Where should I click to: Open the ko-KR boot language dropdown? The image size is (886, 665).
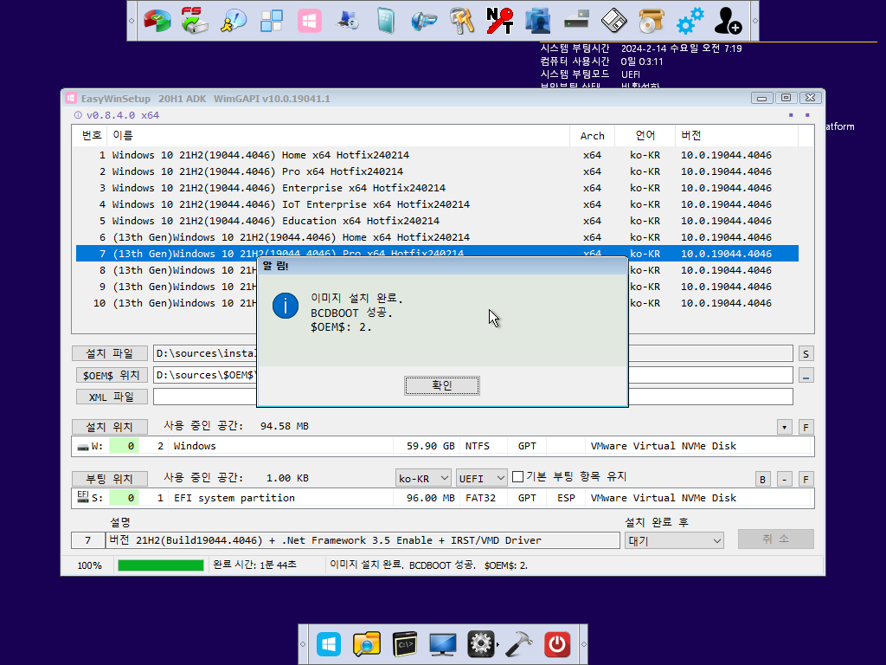point(423,478)
